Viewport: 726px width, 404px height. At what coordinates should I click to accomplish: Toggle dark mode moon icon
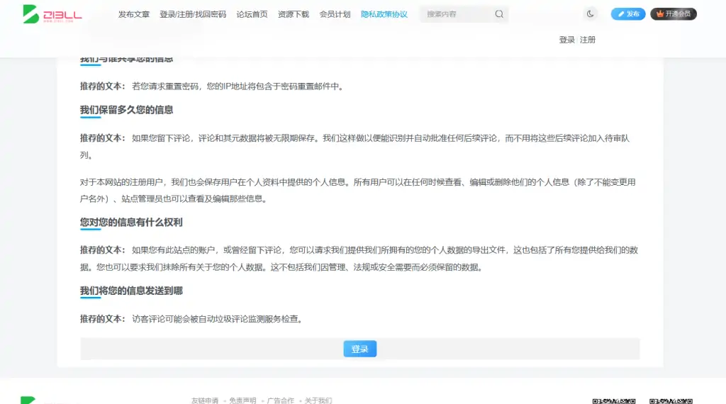click(590, 14)
